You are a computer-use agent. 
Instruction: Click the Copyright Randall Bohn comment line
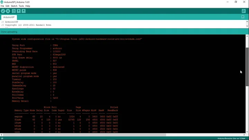(26, 25)
